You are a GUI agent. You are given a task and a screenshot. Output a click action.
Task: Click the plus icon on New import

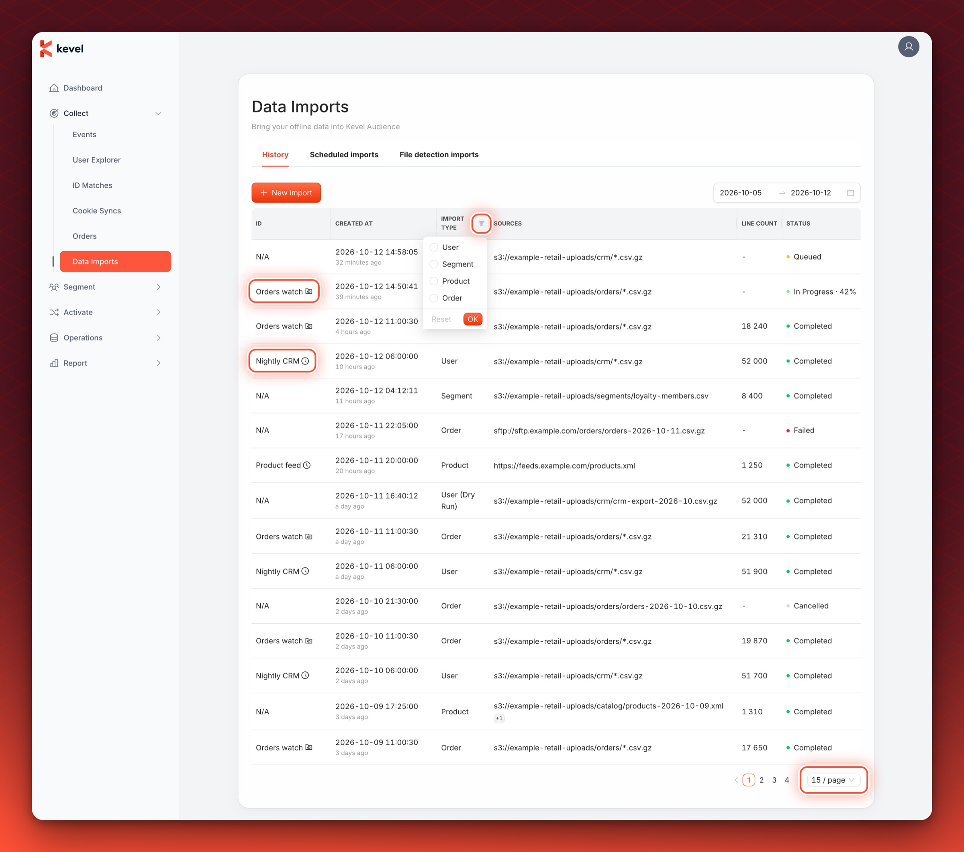[x=263, y=193]
